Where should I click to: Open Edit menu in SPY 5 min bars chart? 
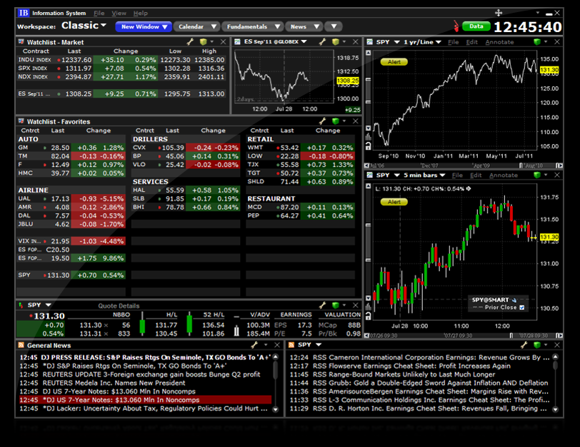coord(476,175)
